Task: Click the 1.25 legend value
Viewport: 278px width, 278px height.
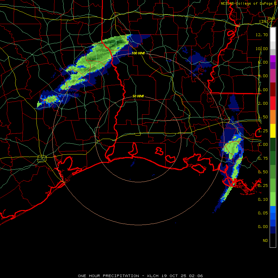Action: 263,131
